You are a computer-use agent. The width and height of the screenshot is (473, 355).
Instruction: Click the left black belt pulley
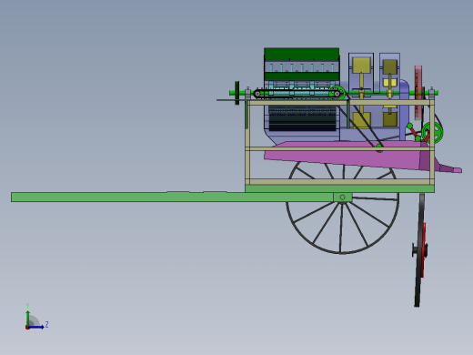[257, 94]
